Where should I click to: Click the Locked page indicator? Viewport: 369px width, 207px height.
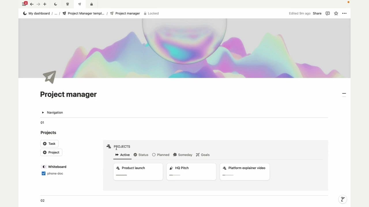coord(151,14)
